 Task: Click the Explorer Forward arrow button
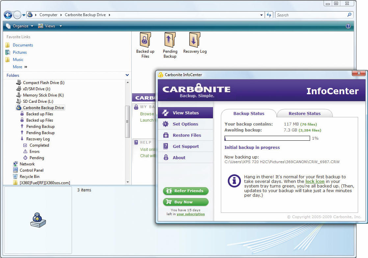click(17, 15)
